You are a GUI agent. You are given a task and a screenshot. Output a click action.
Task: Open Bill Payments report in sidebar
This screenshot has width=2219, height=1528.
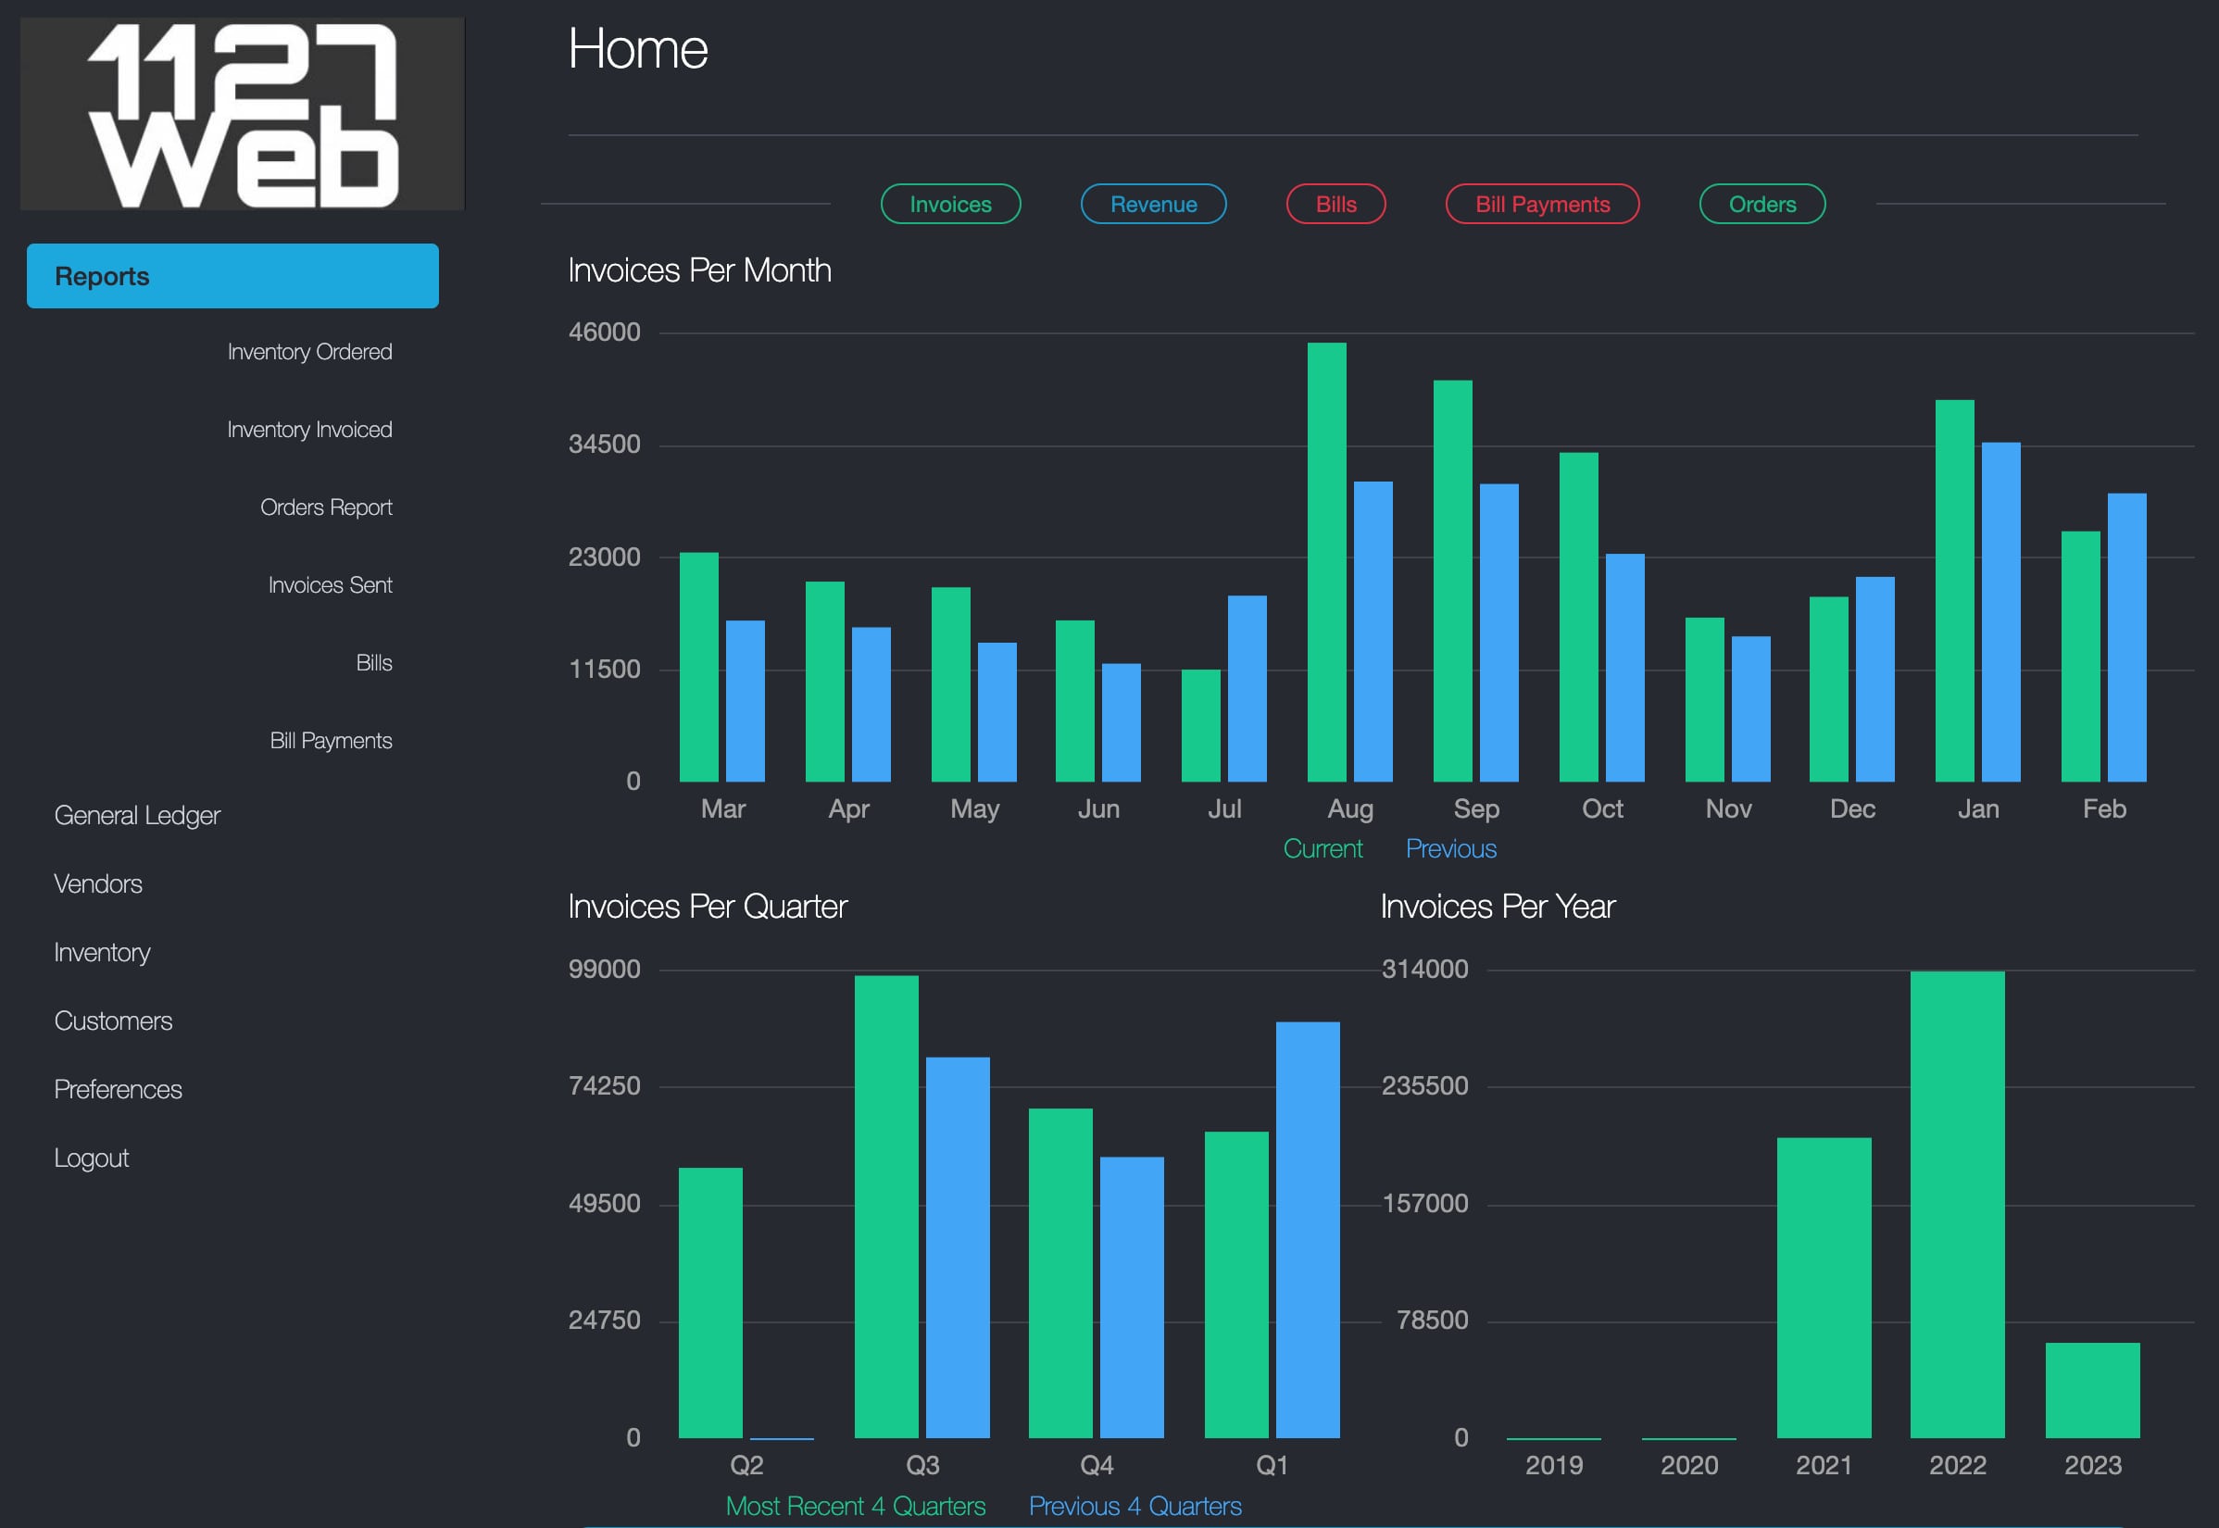(x=331, y=740)
